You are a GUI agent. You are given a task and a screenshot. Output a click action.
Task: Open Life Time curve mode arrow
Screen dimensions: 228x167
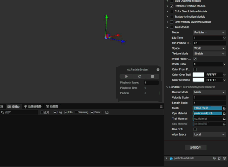[x=225, y=38]
